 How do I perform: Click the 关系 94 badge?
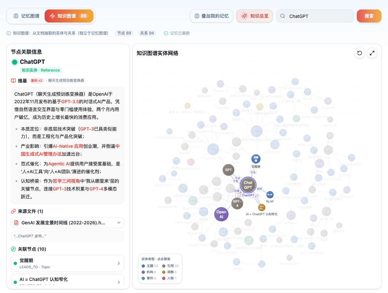(147, 33)
